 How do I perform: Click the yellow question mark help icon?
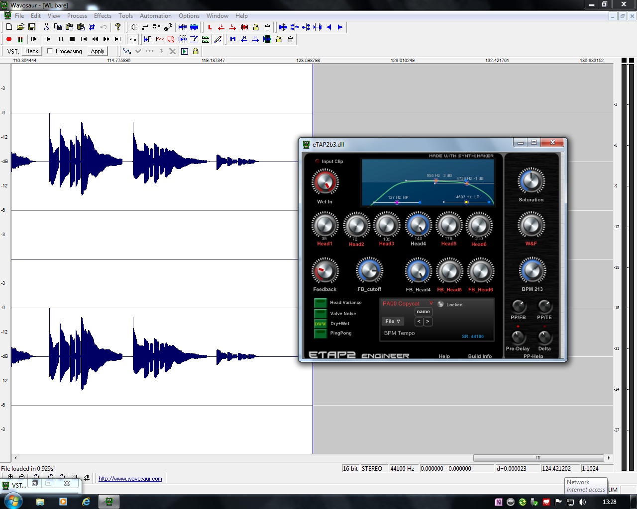pyautogui.click(x=118, y=27)
